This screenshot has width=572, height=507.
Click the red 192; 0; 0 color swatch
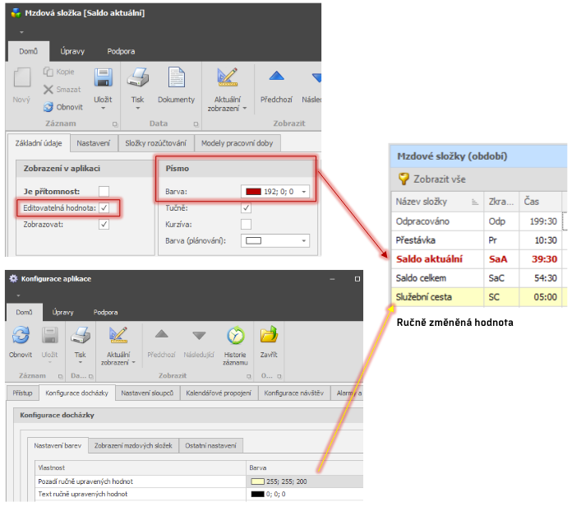coord(253,192)
